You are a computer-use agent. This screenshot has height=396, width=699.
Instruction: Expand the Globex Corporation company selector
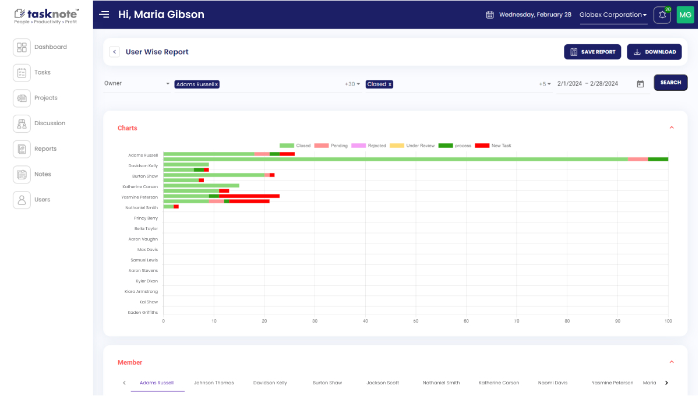point(613,15)
